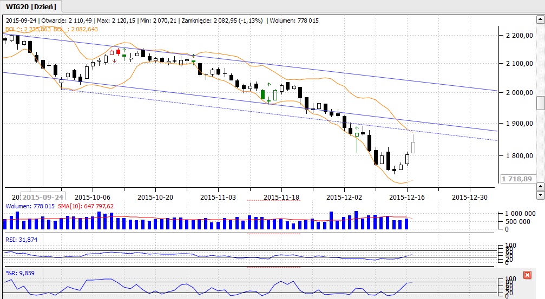Click the %R: 9,859 label

(x=20, y=273)
